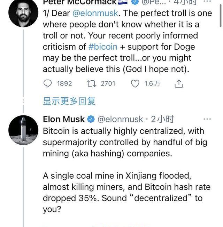The height and width of the screenshot is (227, 223).
Task: Click Peter McCormack's blue verified badge
Action: [x=134, y=2]
